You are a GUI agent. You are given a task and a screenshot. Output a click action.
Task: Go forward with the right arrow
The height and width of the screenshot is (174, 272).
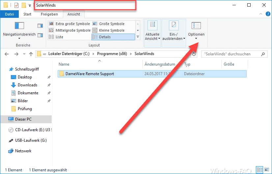(16, 54)
